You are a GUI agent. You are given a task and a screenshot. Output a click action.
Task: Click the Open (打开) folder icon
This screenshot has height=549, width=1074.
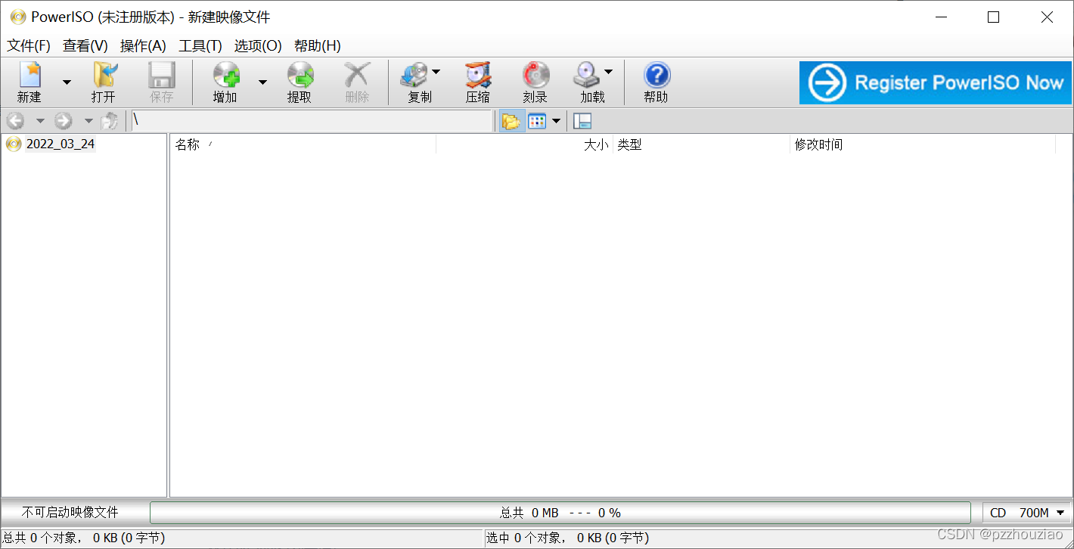(x=104, y=76)
